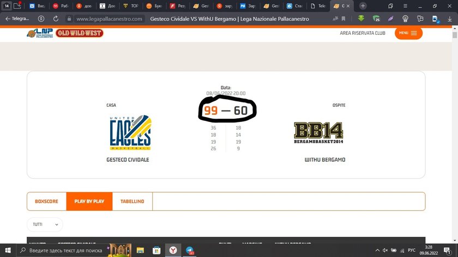Click the www.legapallacanestro.com address bar
458x257 pixels.
point(109,19)
